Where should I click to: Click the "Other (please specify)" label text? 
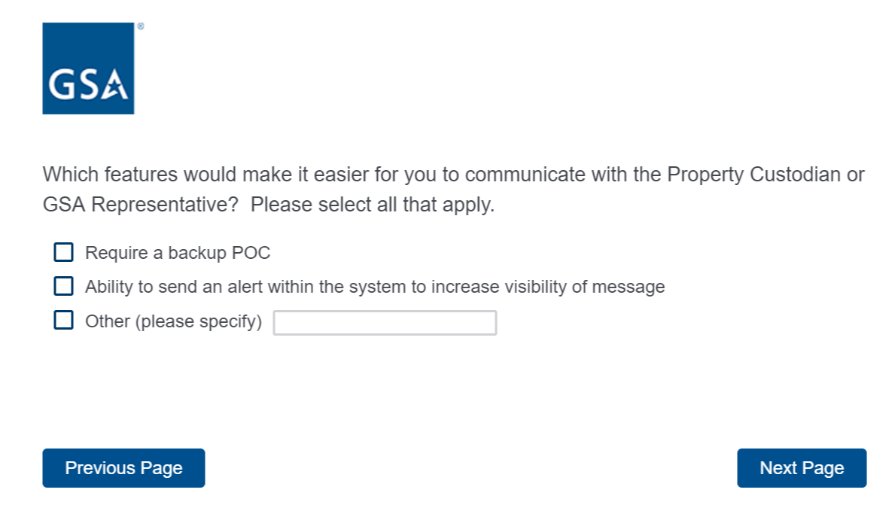point(173,322)
